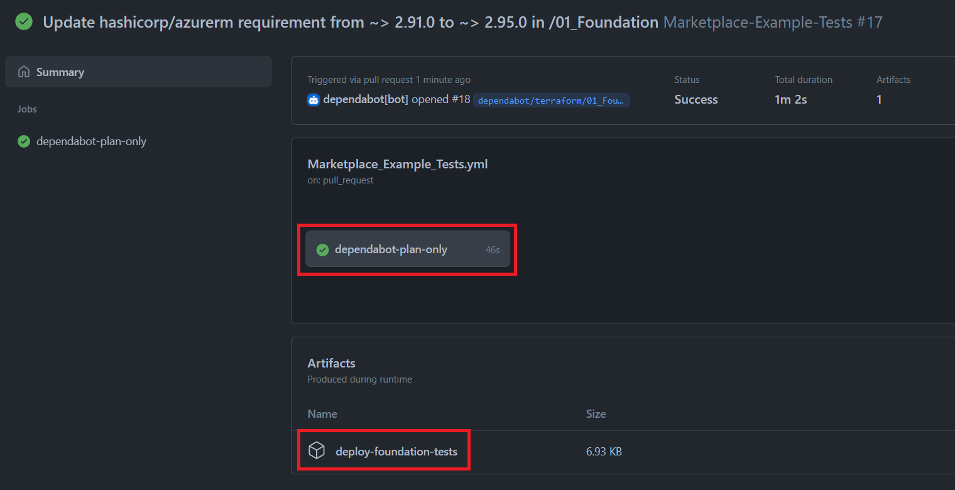Click the dependabot avatar icon

[314, 99]
